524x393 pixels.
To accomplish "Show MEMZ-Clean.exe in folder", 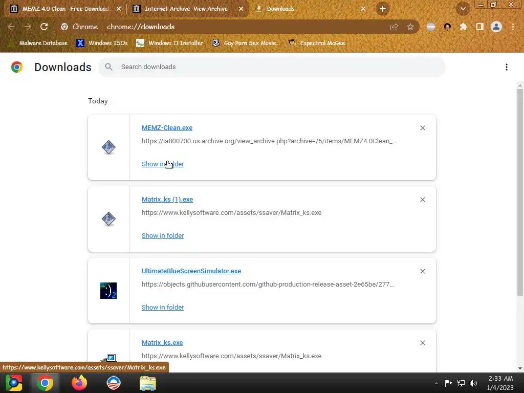I will (x=163, y=164).
